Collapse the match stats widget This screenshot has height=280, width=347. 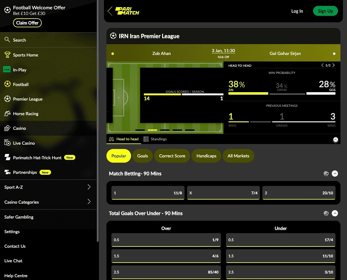point(335,140)
